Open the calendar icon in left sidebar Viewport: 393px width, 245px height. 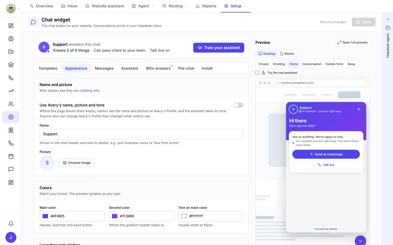(11, 156)
